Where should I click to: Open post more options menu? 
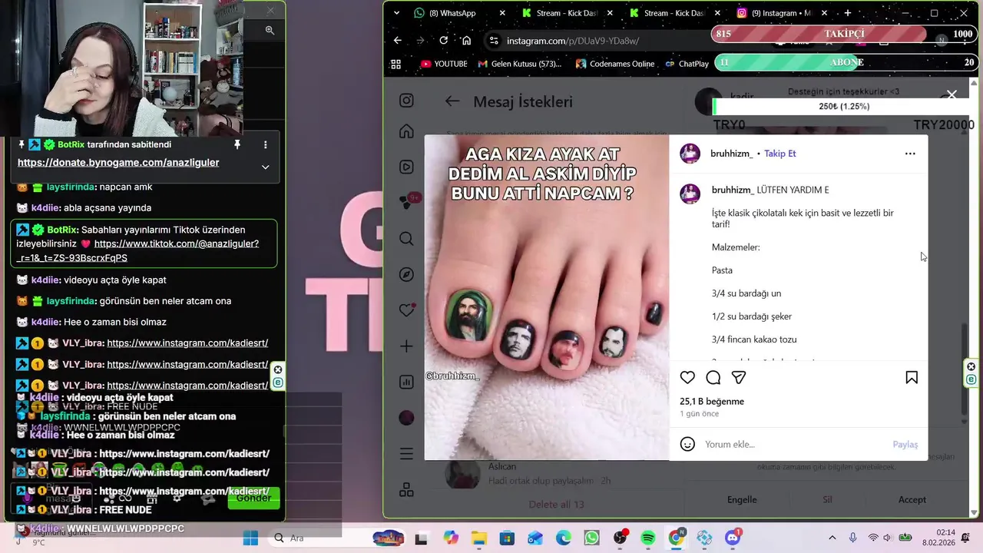pos(910,154)
